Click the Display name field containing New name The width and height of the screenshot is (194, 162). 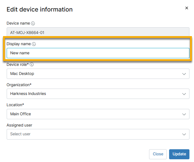click(98, 53)
